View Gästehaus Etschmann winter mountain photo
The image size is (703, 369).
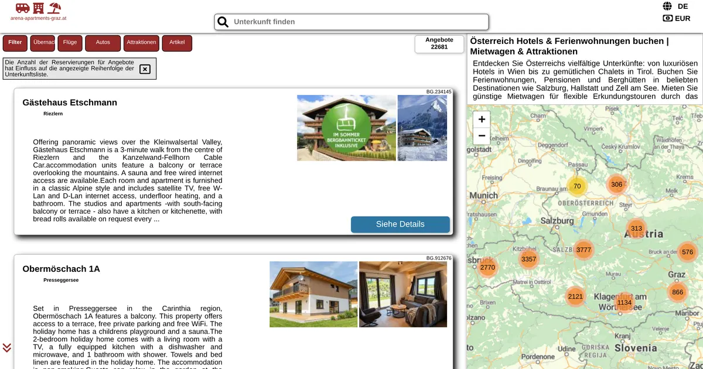[422, 128]
